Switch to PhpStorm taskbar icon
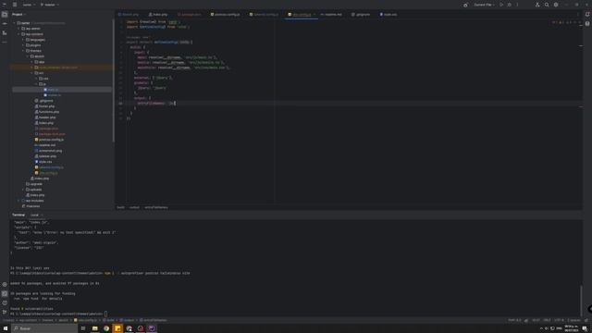The height and width of the screenshot is (333, 592). coord(152,328)
